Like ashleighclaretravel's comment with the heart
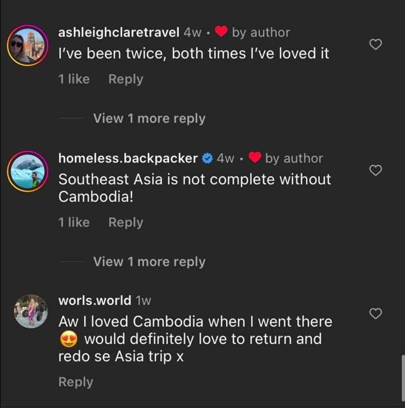 [x=375, y=44]
